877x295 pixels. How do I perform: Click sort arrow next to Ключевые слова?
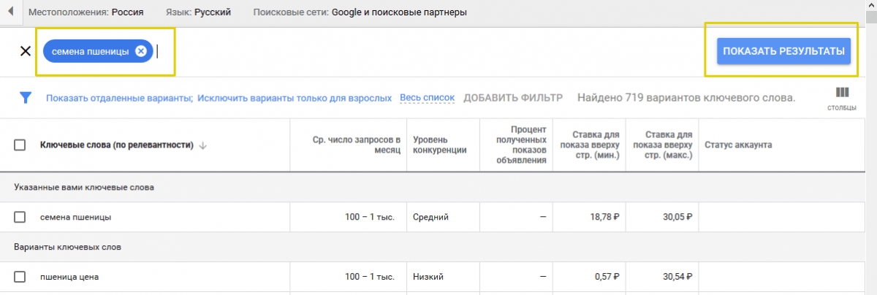coord(203,145)
